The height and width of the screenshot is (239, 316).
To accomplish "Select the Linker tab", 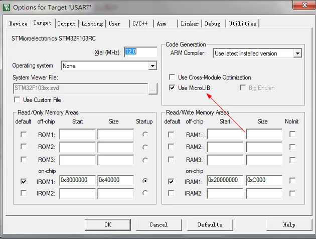I will click(190, 23).
